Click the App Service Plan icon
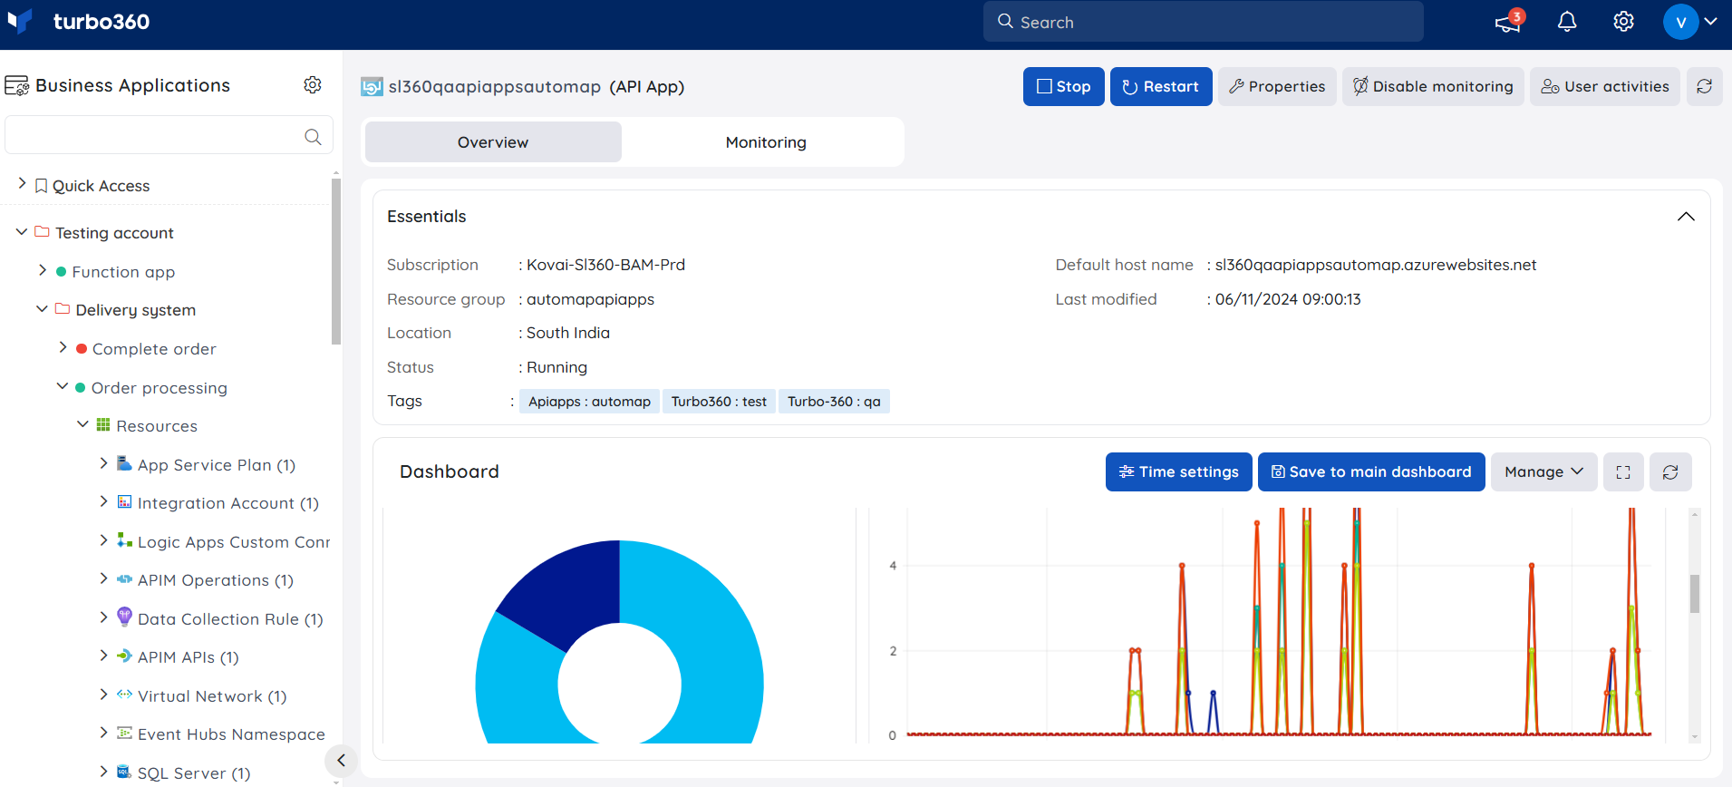1732x787 pixels. (x=124, y=463)
